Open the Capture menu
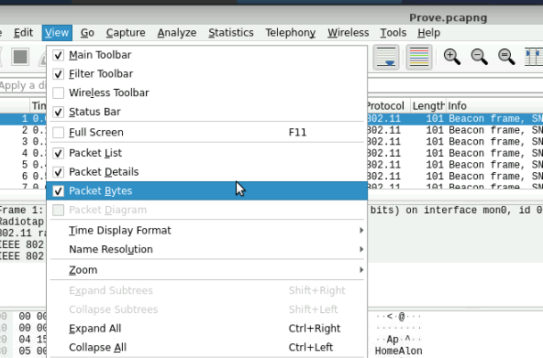This screenshot has width=543, height=358. coord(126,33)
